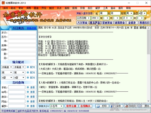Click the 诸葛算命 button
The width and height of the screenshot is (151, 113).
click(x=120, y=23)
